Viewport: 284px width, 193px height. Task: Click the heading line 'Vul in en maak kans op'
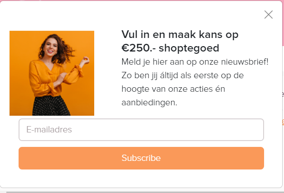click(180, 34)
